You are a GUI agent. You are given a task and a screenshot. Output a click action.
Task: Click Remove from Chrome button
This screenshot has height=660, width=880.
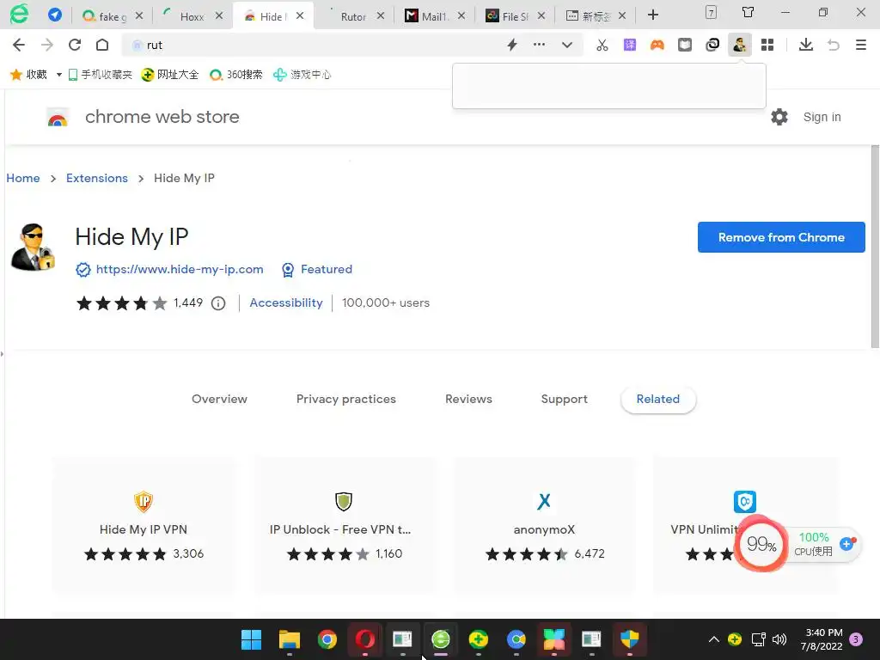coord(781,237)
